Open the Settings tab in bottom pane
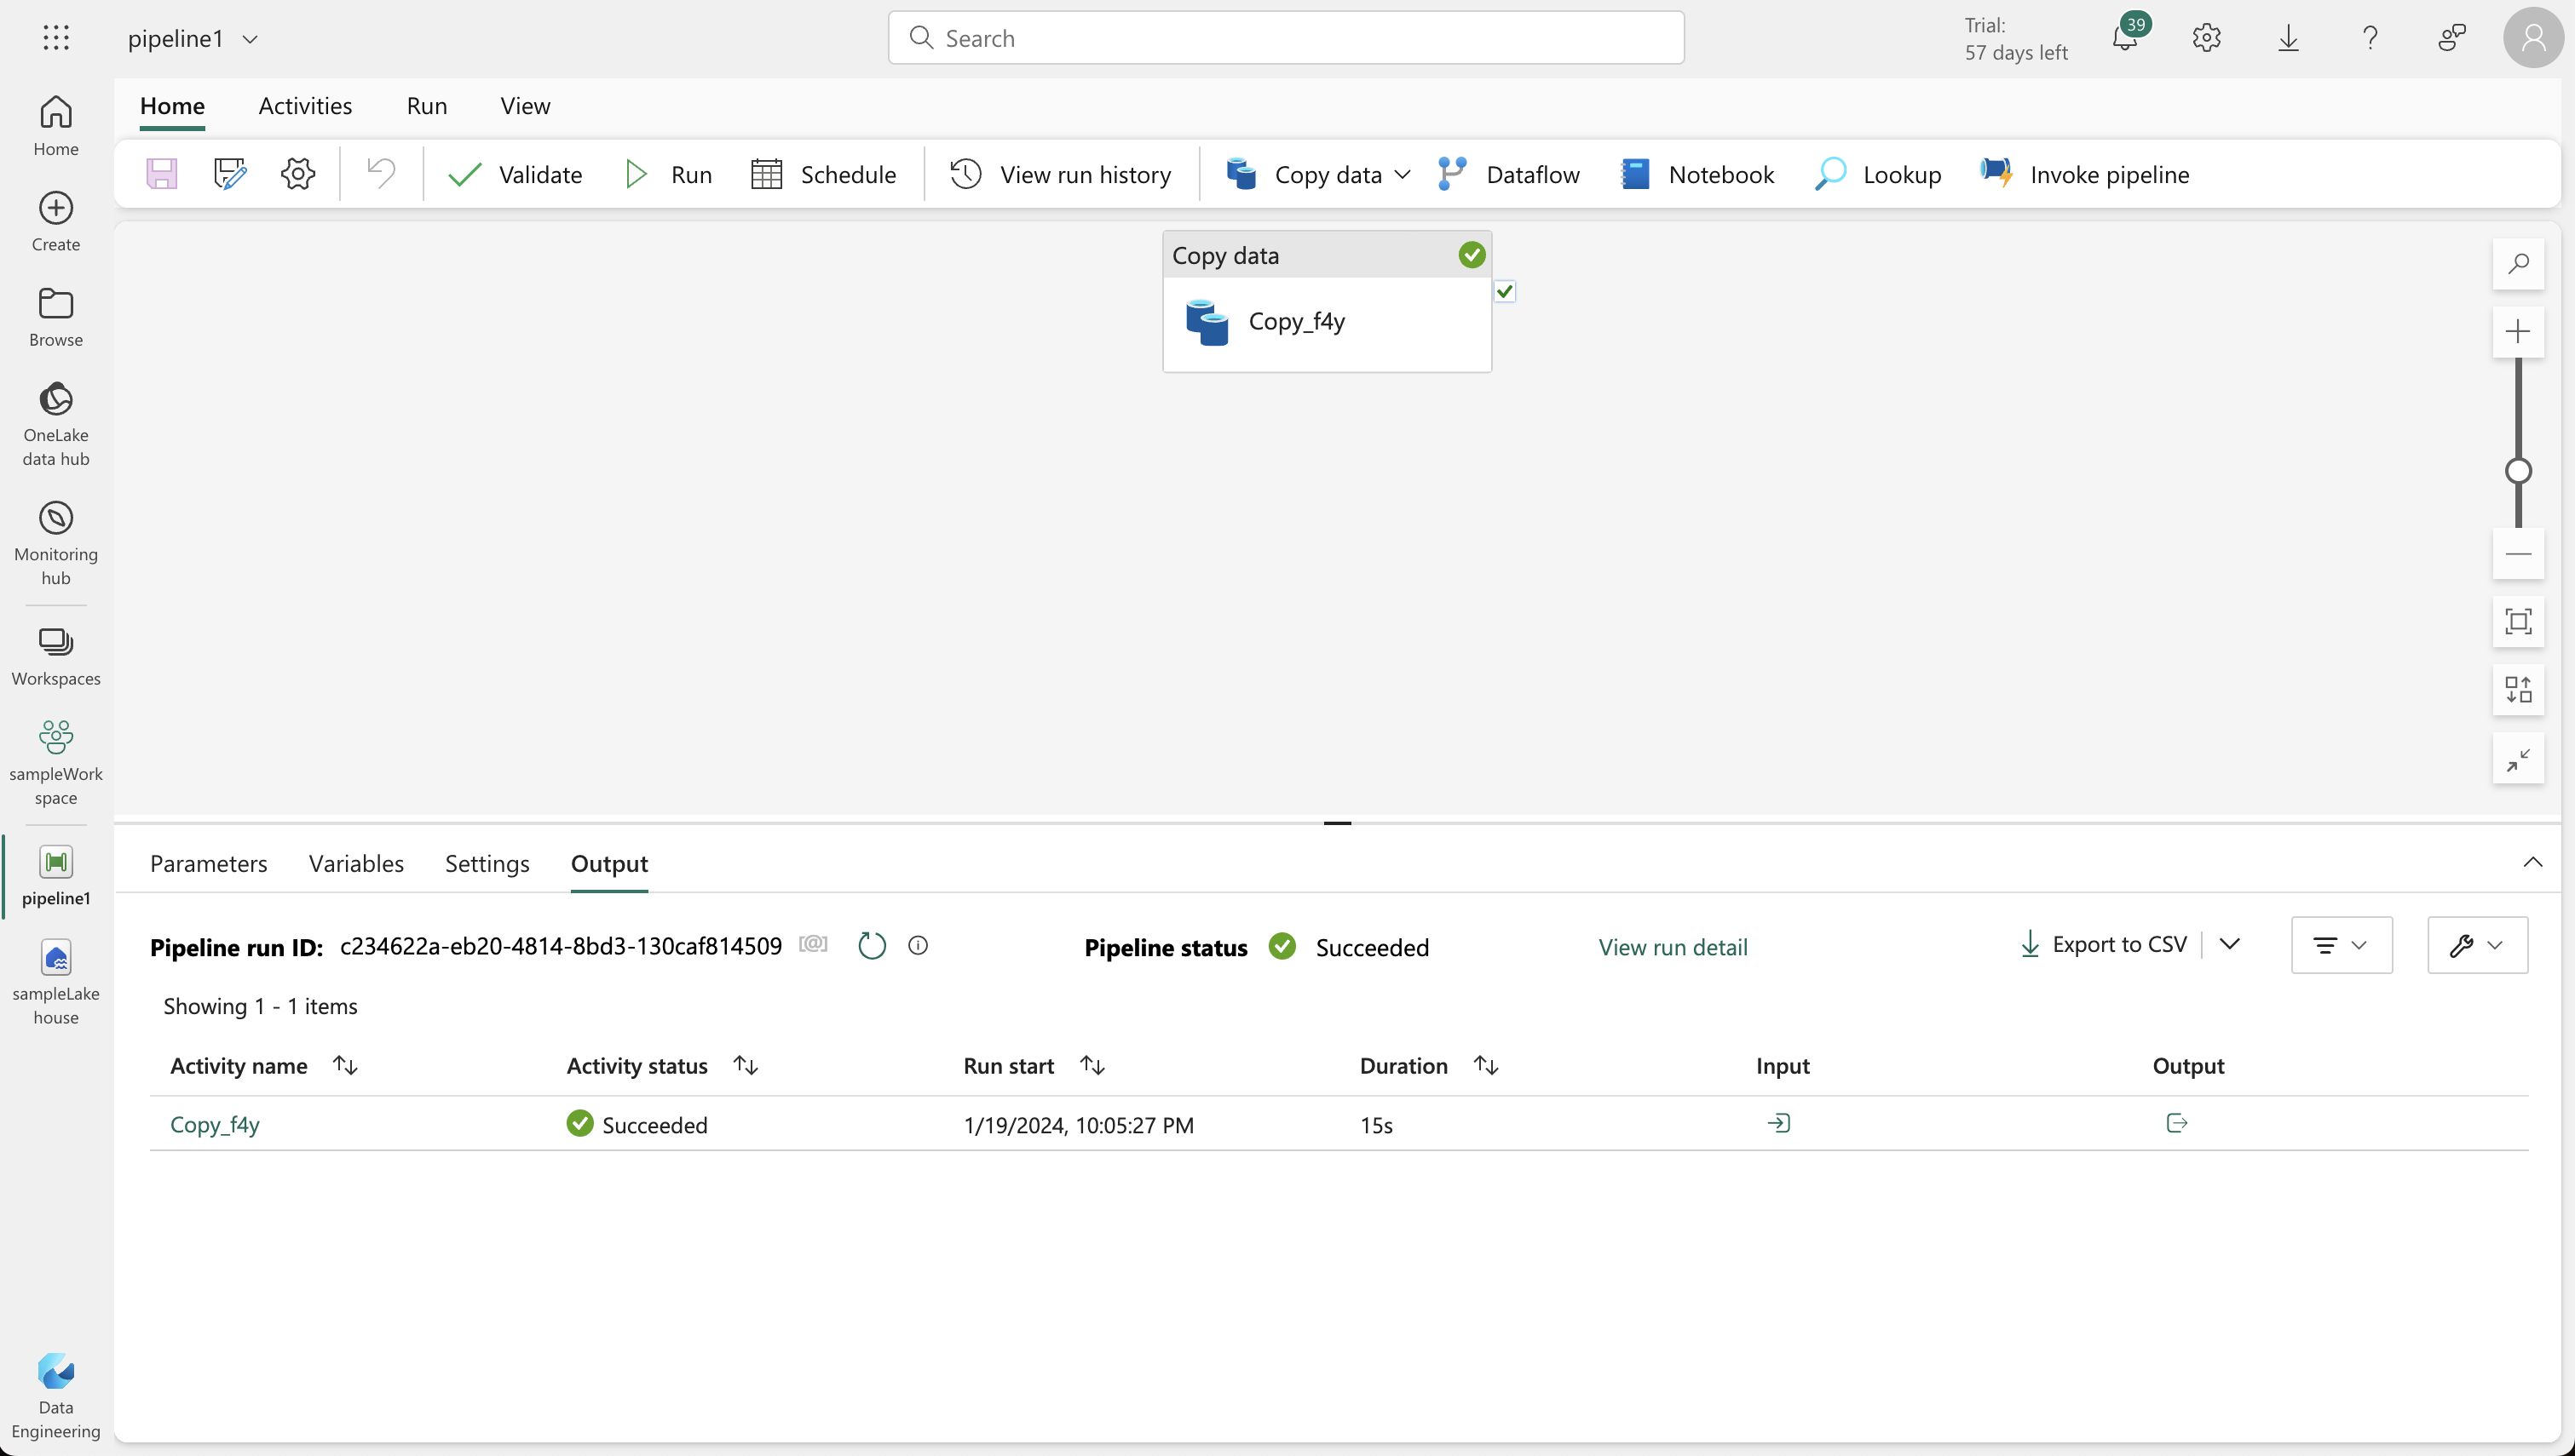2575x1456 pixels. (x=487, y=864)
